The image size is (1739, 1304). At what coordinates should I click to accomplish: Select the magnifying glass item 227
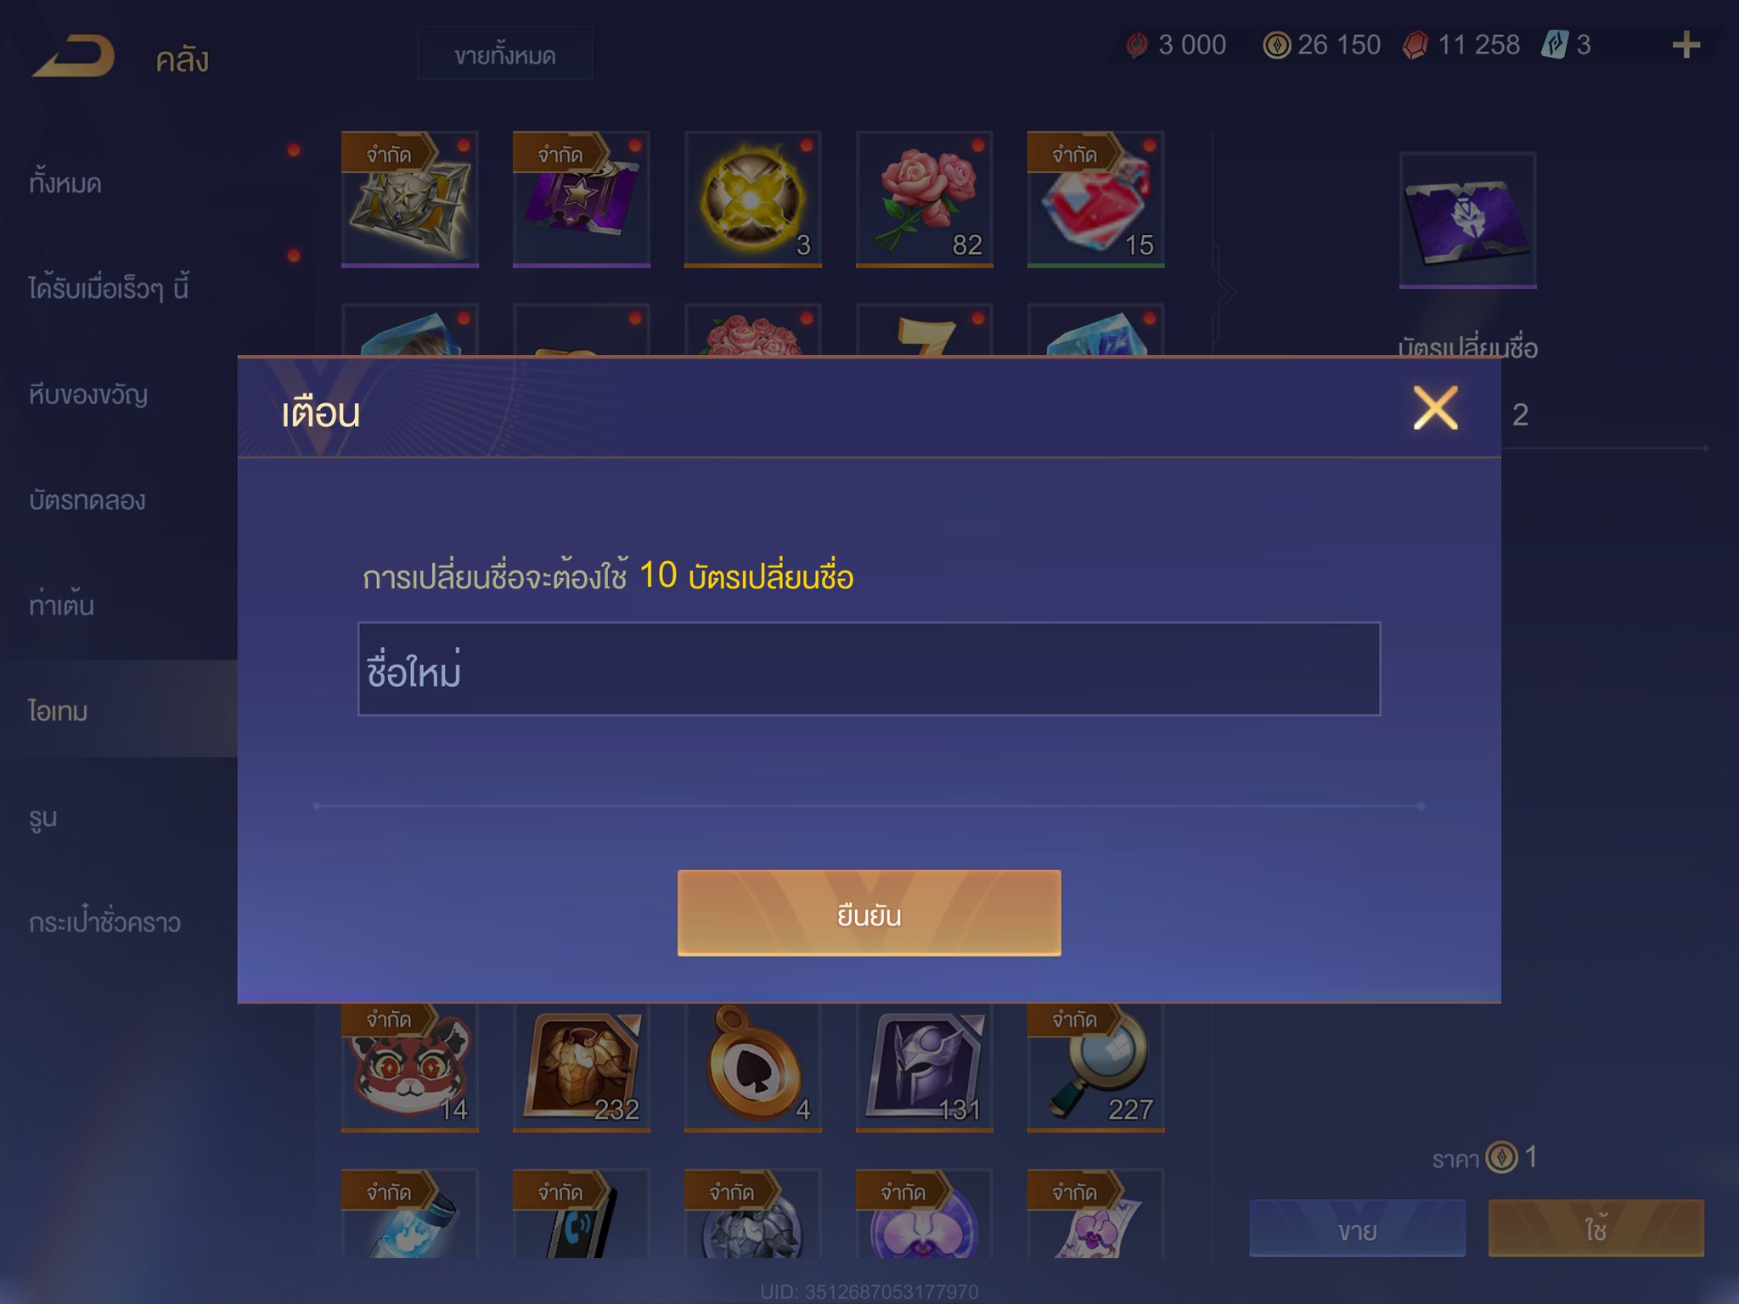point(1096,1067)
